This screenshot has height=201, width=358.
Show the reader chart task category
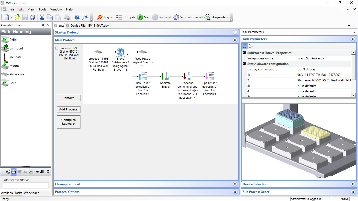31,172
